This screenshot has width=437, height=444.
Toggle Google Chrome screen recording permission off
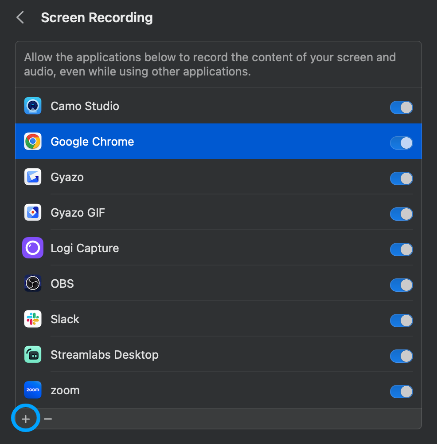401,143
